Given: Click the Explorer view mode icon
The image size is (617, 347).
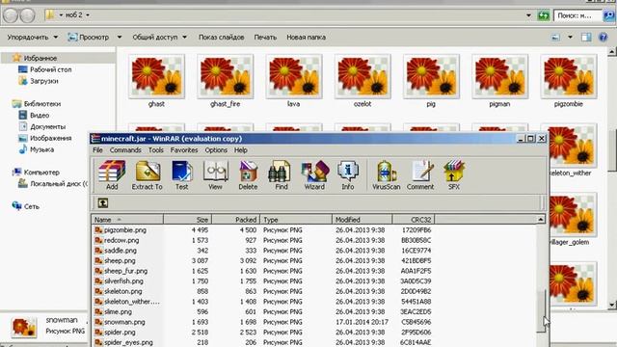Looking at the screenshot, I should tap(555, 38).
